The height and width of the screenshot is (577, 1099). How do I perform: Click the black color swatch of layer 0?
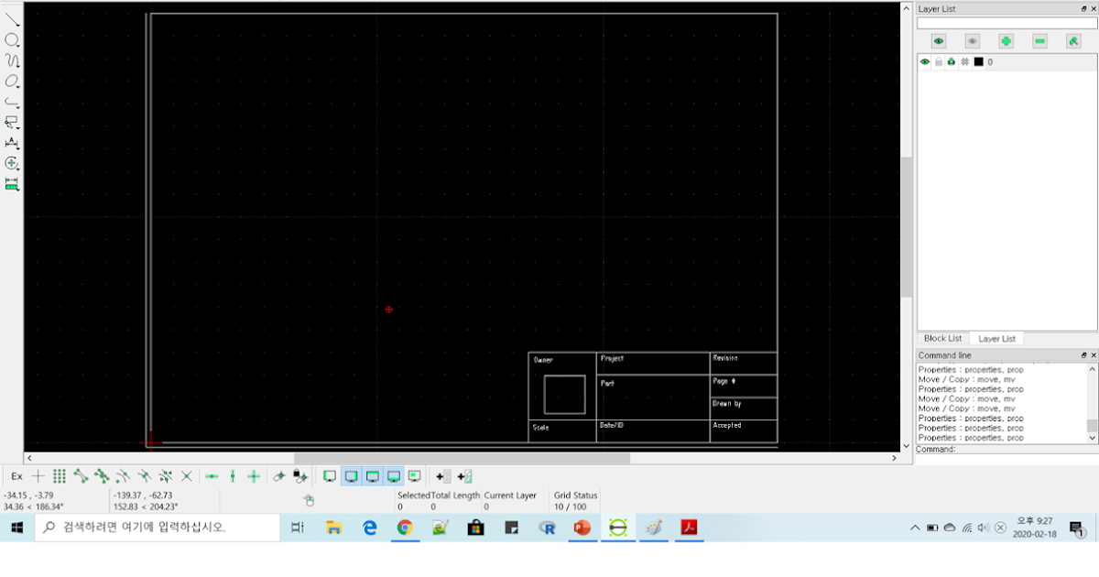978,62
